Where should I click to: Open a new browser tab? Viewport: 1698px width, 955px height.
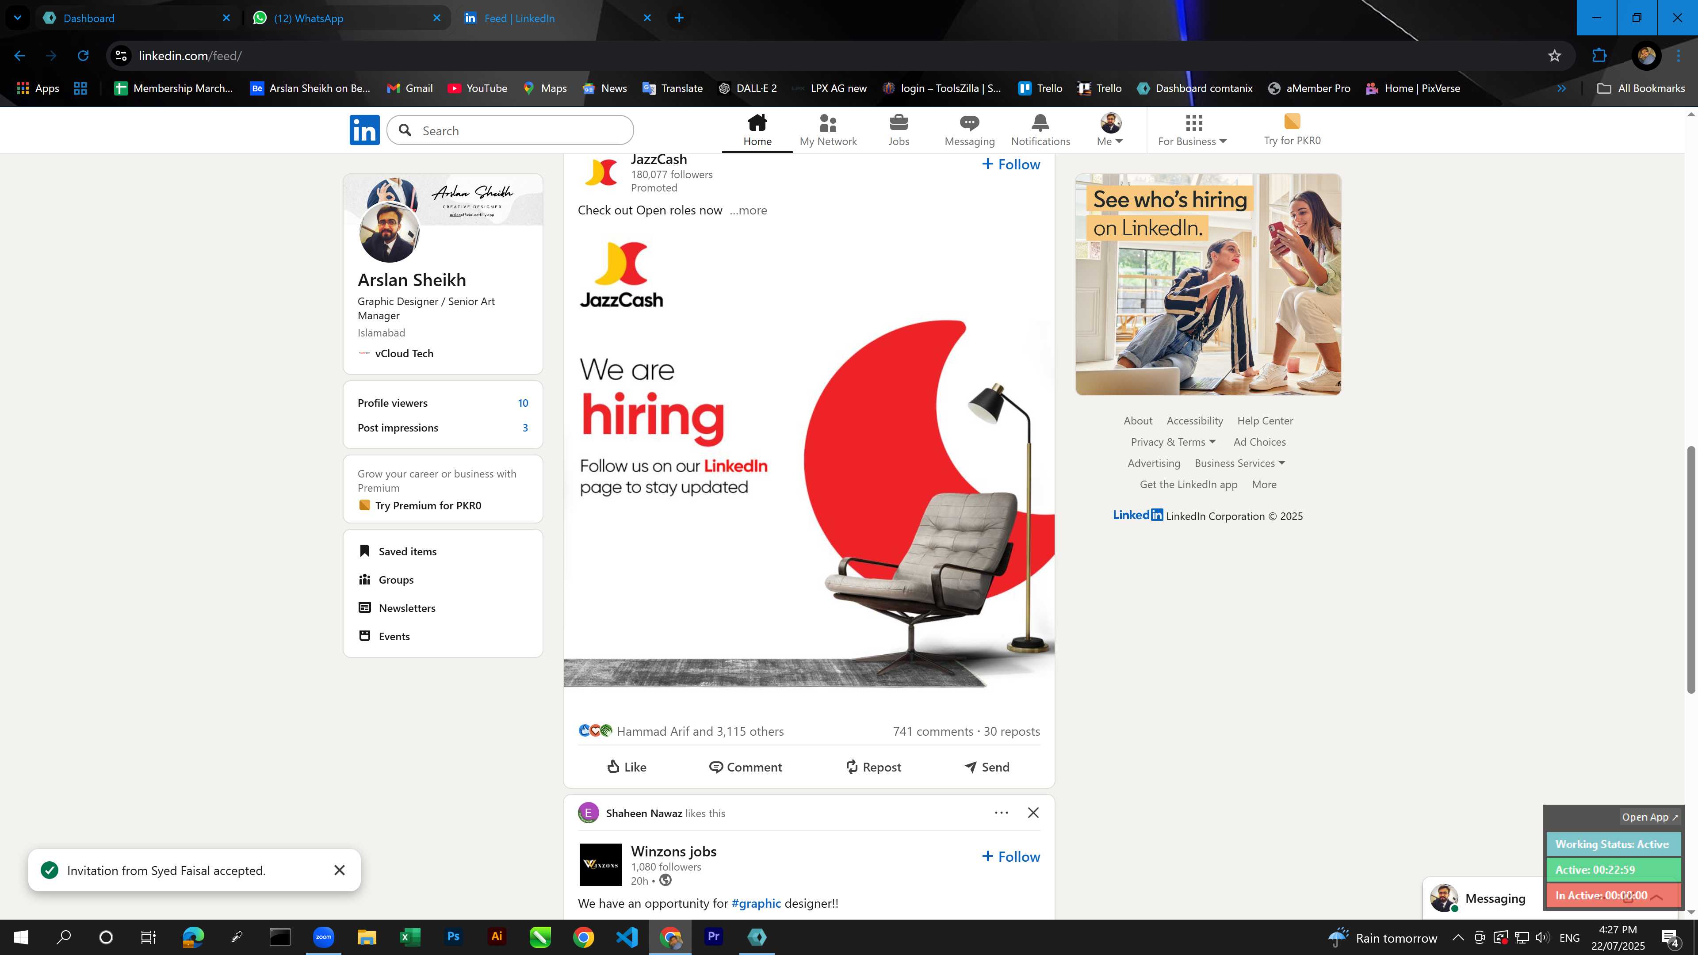[x=679, y=18]
